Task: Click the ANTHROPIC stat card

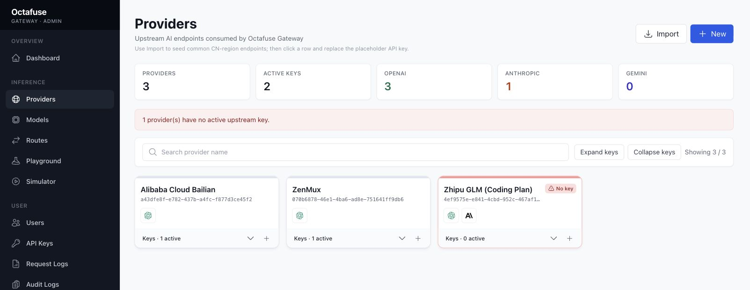Action: 555,82
